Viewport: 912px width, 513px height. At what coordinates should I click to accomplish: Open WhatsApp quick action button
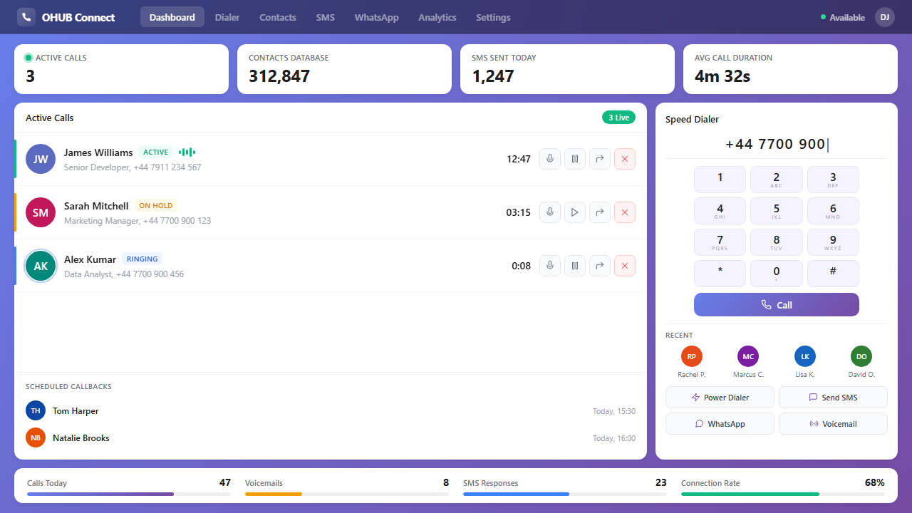(x=720, y=423)
